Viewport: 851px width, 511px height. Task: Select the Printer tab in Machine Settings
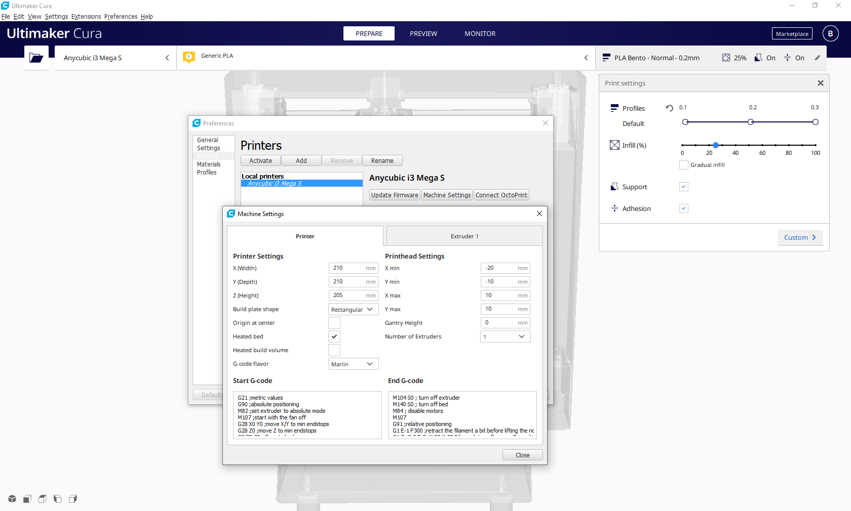(305, 236)
